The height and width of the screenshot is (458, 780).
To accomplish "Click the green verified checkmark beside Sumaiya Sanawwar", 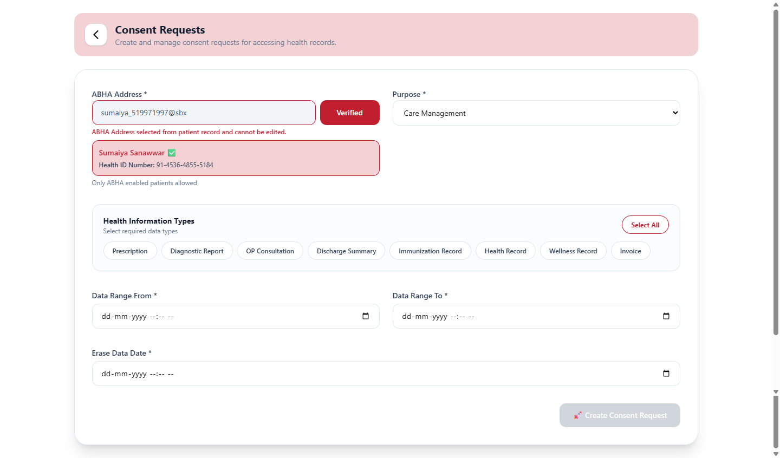I will coord(172,153).
